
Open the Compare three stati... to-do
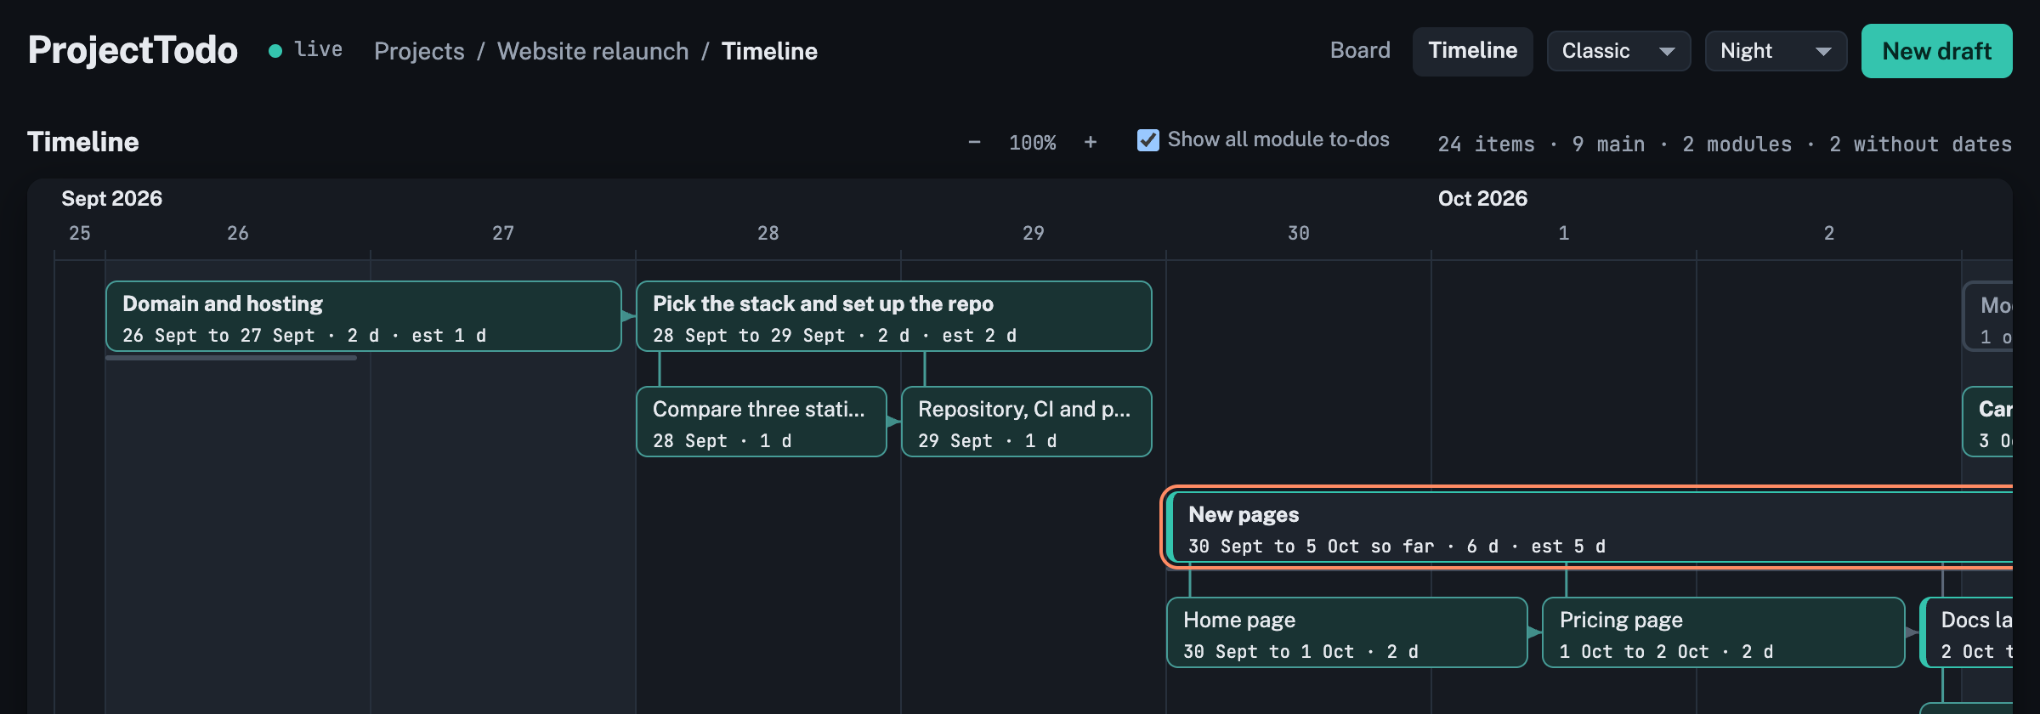(762, 422)
